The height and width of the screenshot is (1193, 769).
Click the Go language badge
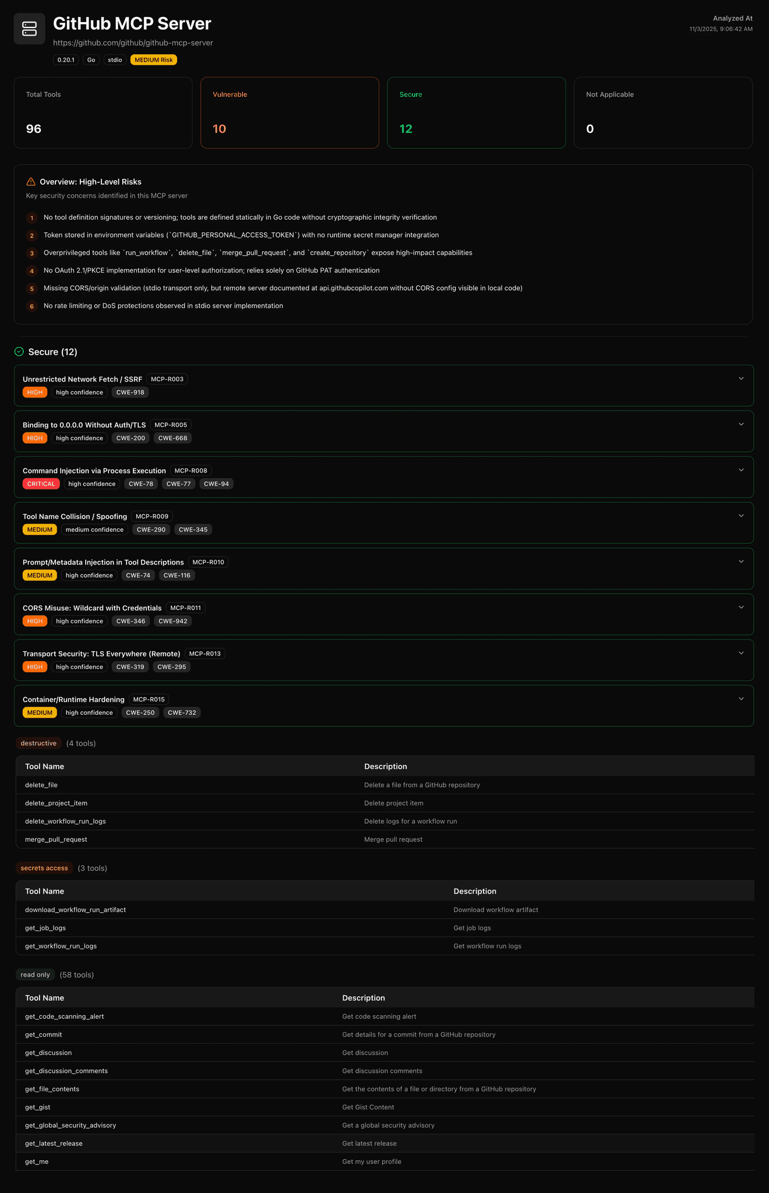[91, 60]
